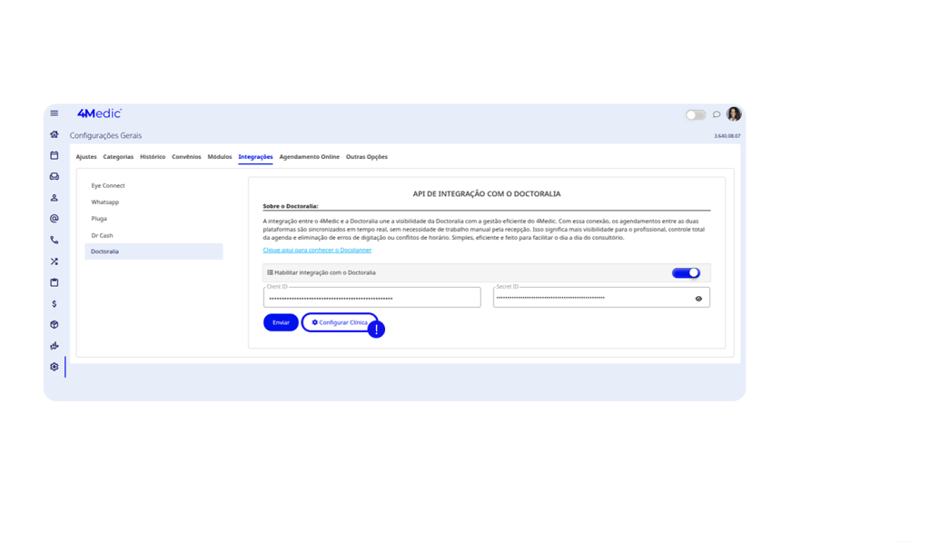Open the clipboard icon in sidebar
Viewport: 930px width, 543px height.
[x=54, y=282]
